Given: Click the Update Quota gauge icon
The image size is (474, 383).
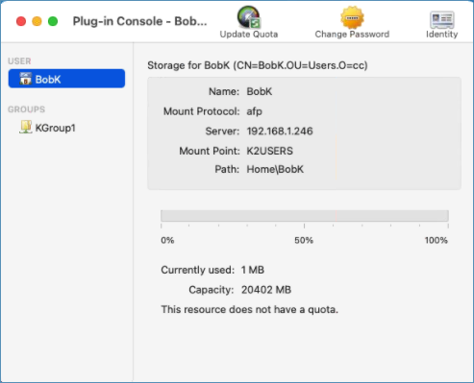Looking at the screenshot, I should coord(249,17).
